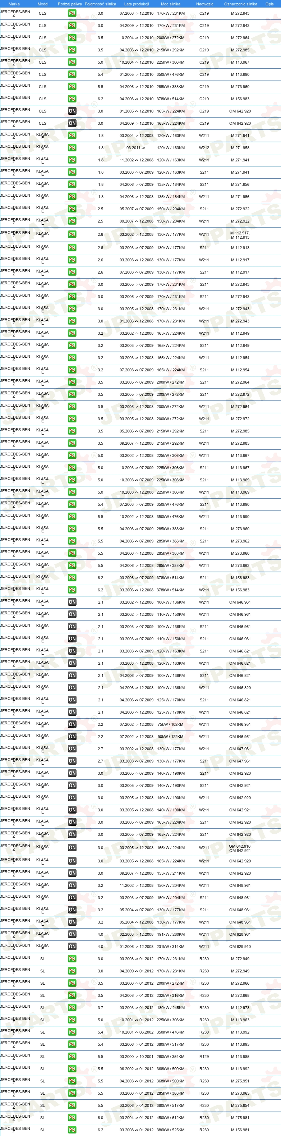The width and height of the screenshot is (281, 1136).
Task: Click the Rodzaj paliwa column header
Action: (70, 4)
